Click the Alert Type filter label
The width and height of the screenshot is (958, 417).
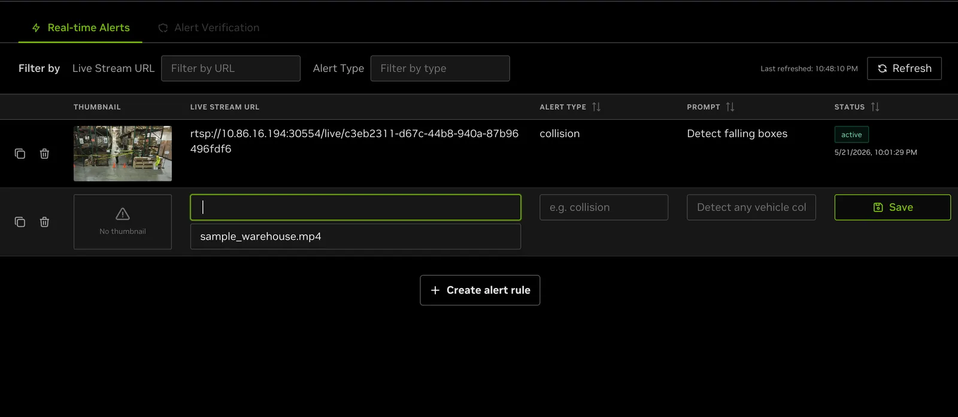[x=338, y=68]
